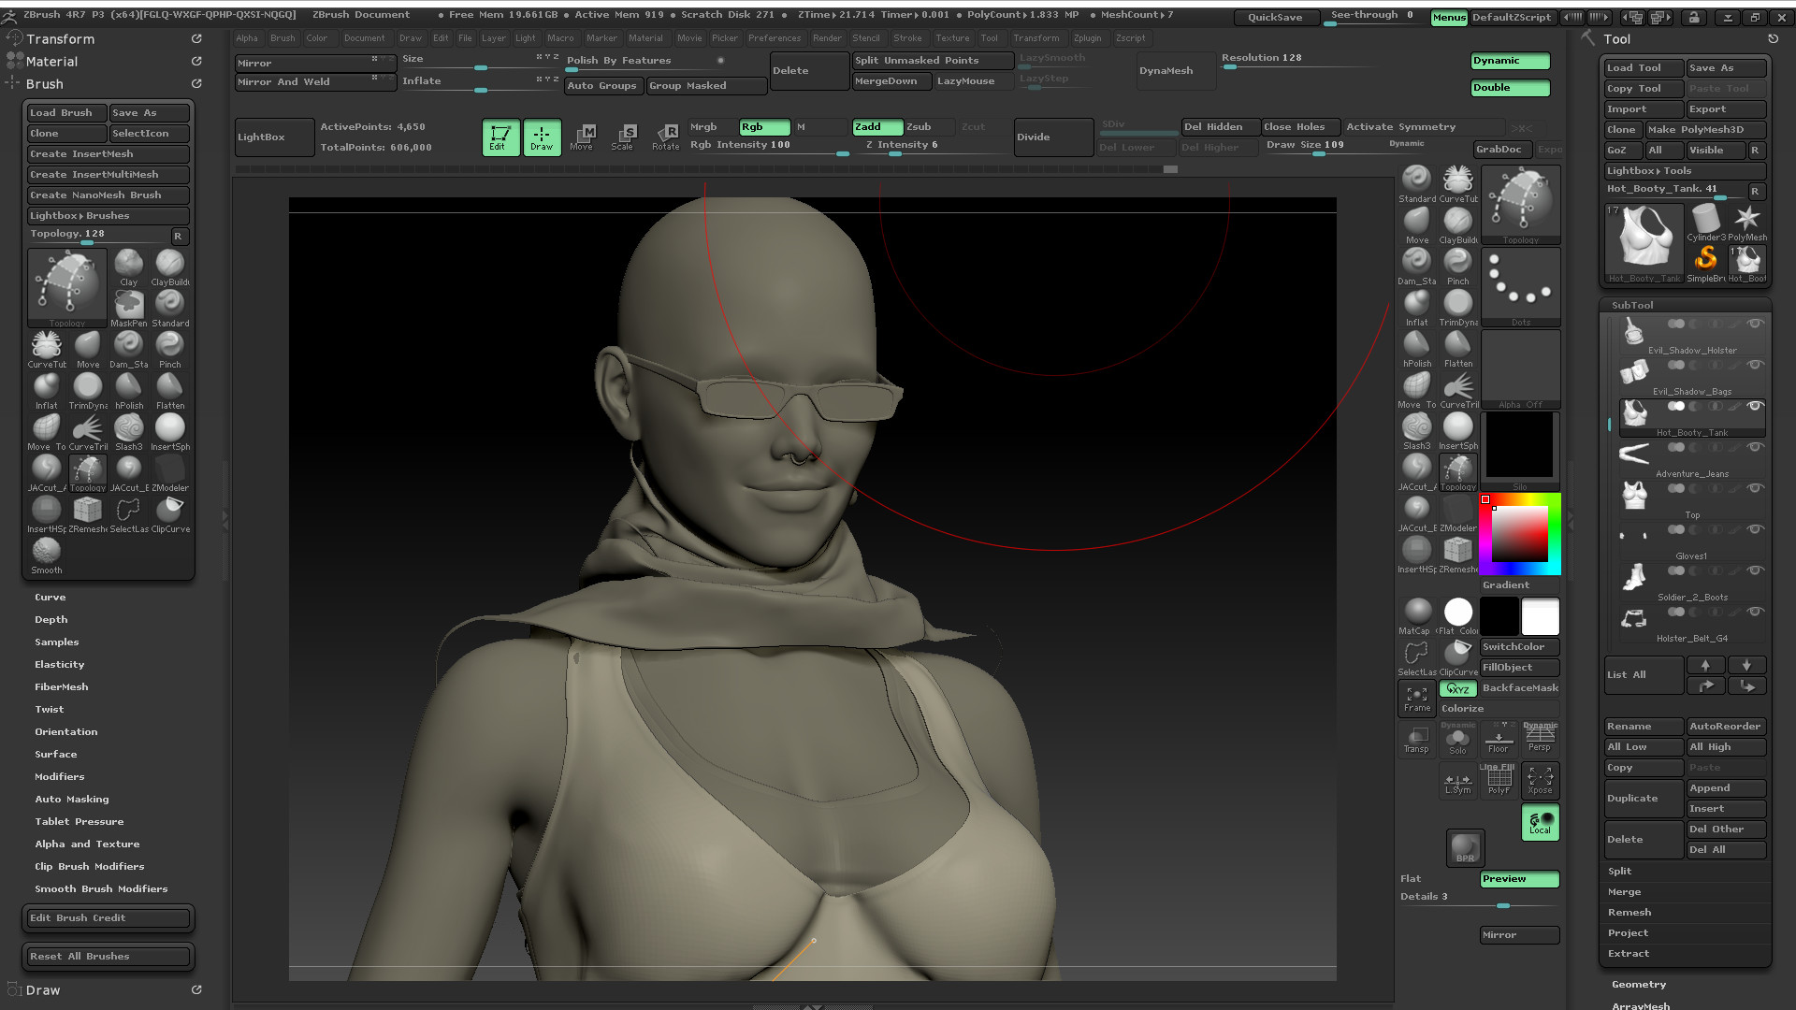Select the Evil_Shadow_Holster subtool
Viewport: 1796px width, 1010px height.
[x=1692, y=338]
